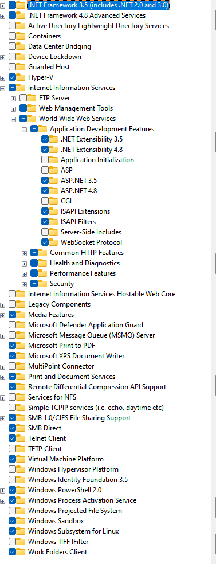The image size is (216, 564).
Task: Click the SMB Direct folder icon
Action: click(x=21, y=428)
